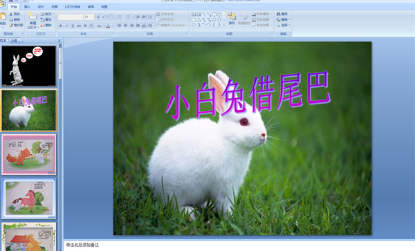
Task: Select the fox and rabbit slide thumbnail
Action: 29,154
